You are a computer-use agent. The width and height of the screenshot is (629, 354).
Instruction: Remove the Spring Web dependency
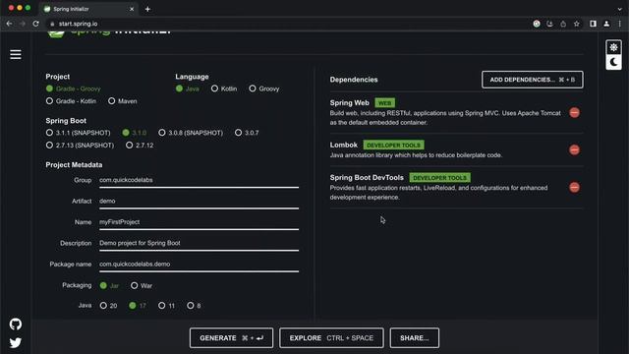point(574,112)
